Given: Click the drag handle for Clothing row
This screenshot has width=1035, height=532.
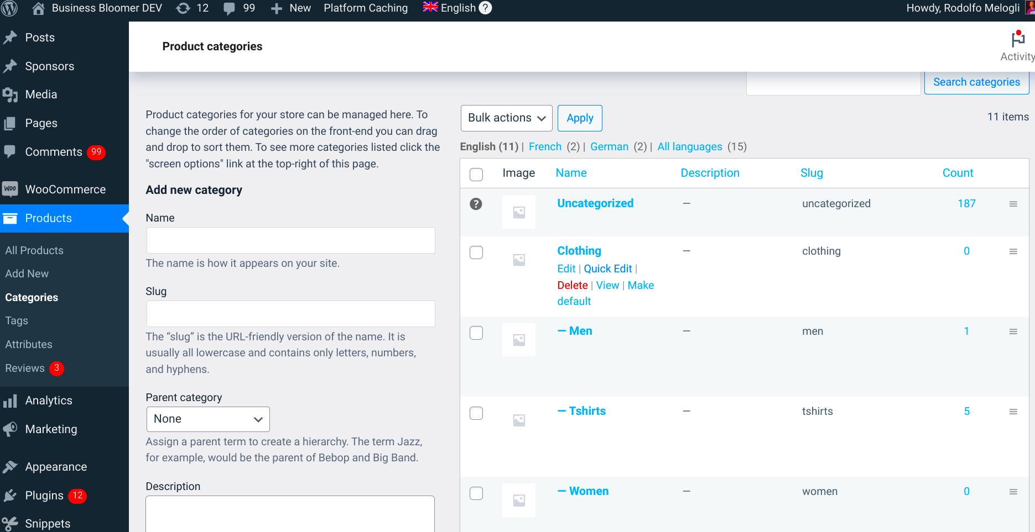Looking at the screenshot, I should tap(1013, 251).
